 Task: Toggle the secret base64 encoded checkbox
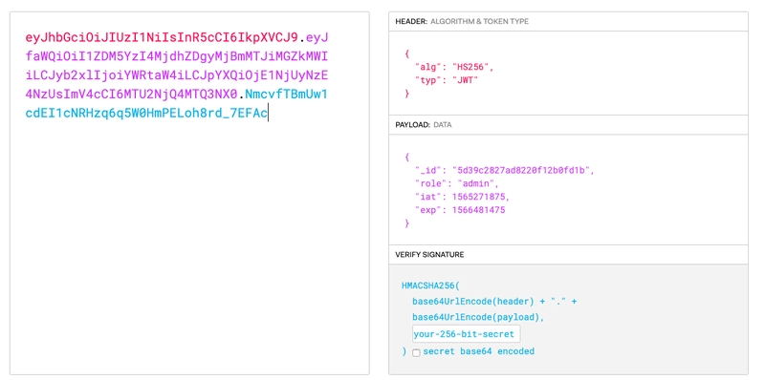pyautogui.click(x=416, y=352)
